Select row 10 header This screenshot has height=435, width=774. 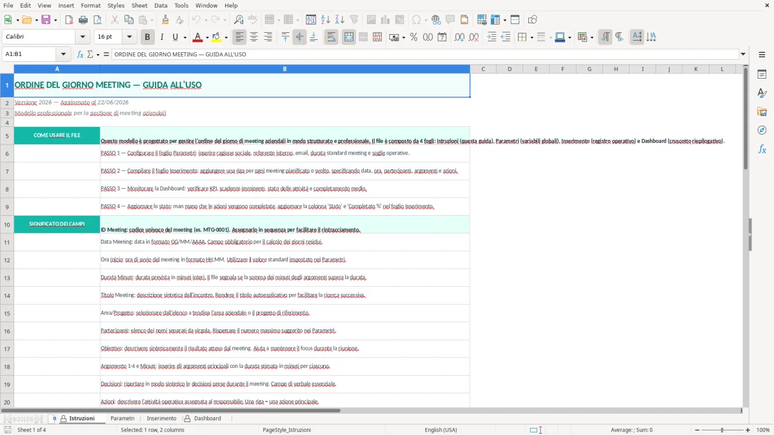tap(7, 224)
